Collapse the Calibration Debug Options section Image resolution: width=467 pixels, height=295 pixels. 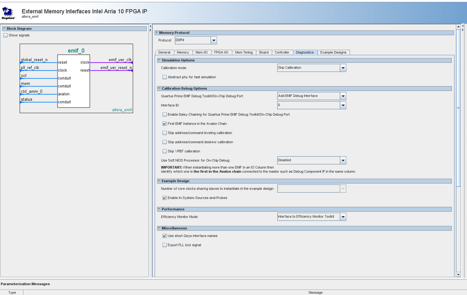(x=159, y=88)
